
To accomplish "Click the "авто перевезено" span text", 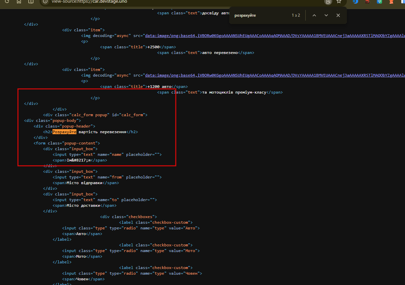I will pyautogui.click(x=220, y=53).
